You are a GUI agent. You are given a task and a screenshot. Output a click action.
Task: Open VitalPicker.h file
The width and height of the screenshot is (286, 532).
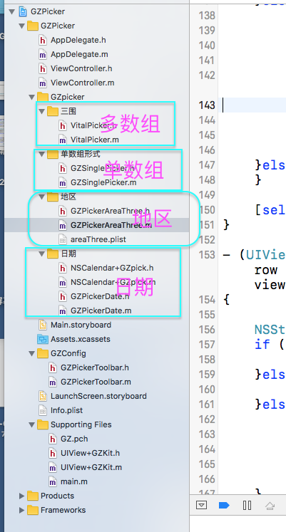tap(93, 125)
